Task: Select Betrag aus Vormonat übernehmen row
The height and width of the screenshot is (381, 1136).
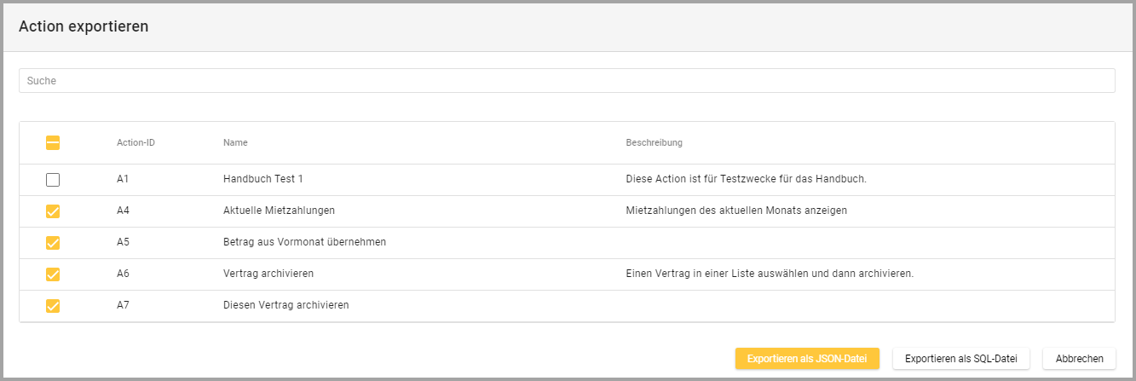Action: (x=304, y=243)
